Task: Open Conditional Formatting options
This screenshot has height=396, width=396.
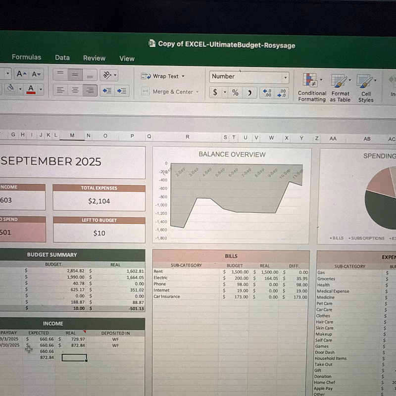Action: pyautogui.click(x=312, y=87)
